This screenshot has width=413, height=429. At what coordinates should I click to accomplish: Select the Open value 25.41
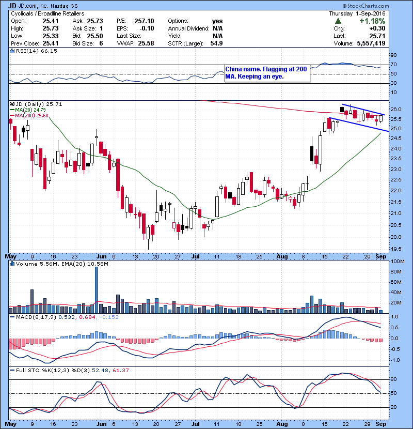(x=51, y=21)
